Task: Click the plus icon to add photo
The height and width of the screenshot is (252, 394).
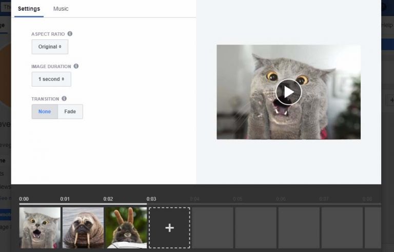Action: pos(169,228)
